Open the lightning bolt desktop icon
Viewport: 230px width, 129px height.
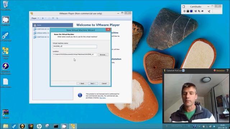(x=6, y=68)
